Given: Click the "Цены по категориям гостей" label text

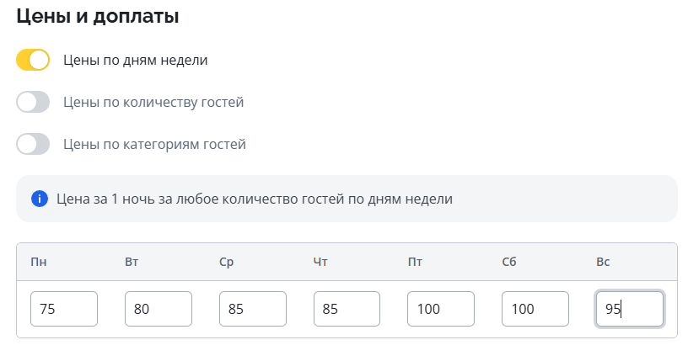Looking at the screenshot, I should 154,144.
